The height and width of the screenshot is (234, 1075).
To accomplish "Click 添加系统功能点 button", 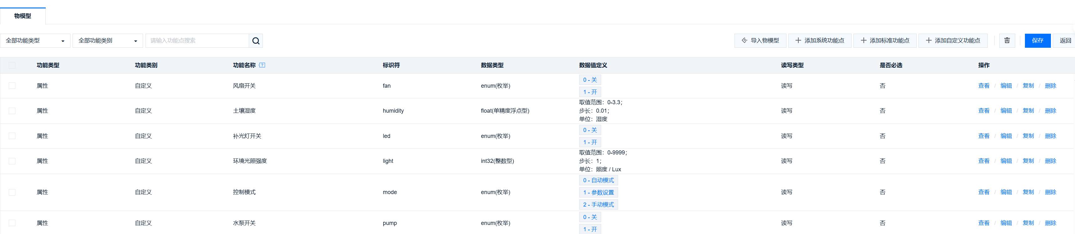I will (820, 40).
